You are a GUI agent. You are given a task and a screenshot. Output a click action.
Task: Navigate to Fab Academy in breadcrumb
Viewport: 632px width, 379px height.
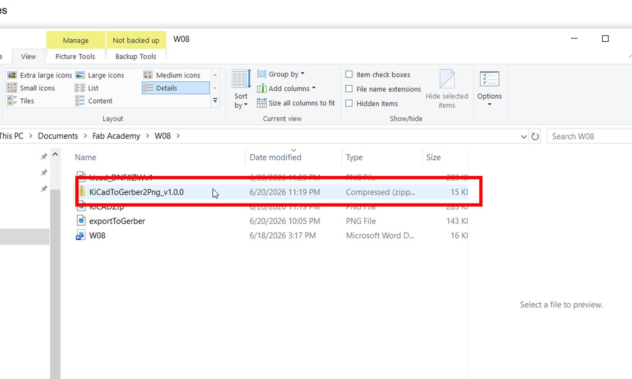click(116, 136)
